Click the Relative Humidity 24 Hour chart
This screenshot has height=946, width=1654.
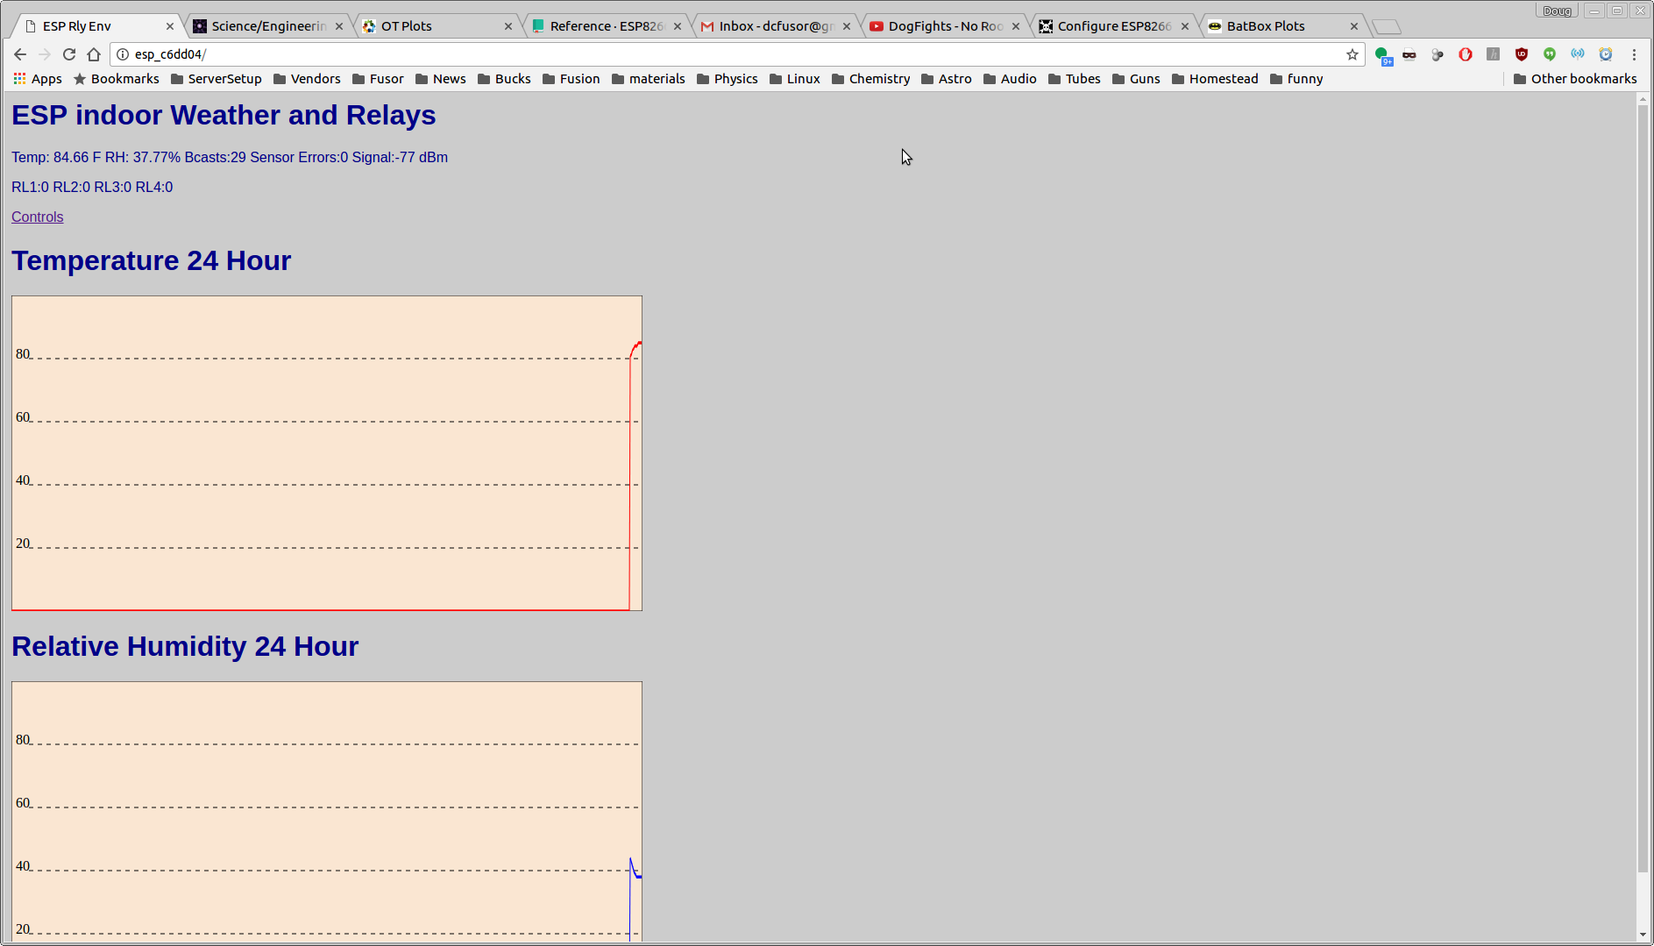pos(327,812)
